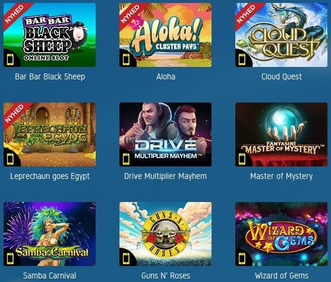
Task: Select the Guns N' Roses game image
Action: (x=165, y=234)
